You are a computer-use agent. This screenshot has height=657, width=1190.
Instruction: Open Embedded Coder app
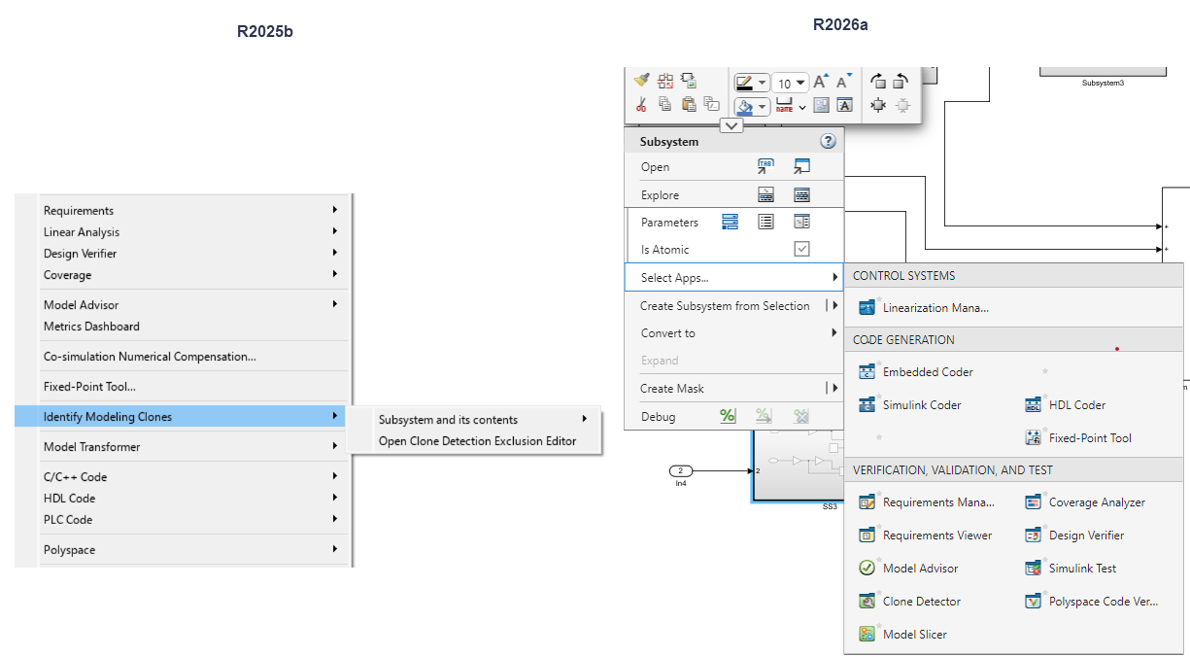pyautogui.click(x=916, y=372)
